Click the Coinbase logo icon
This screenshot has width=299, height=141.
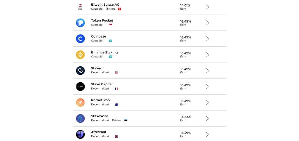(80, 39)
